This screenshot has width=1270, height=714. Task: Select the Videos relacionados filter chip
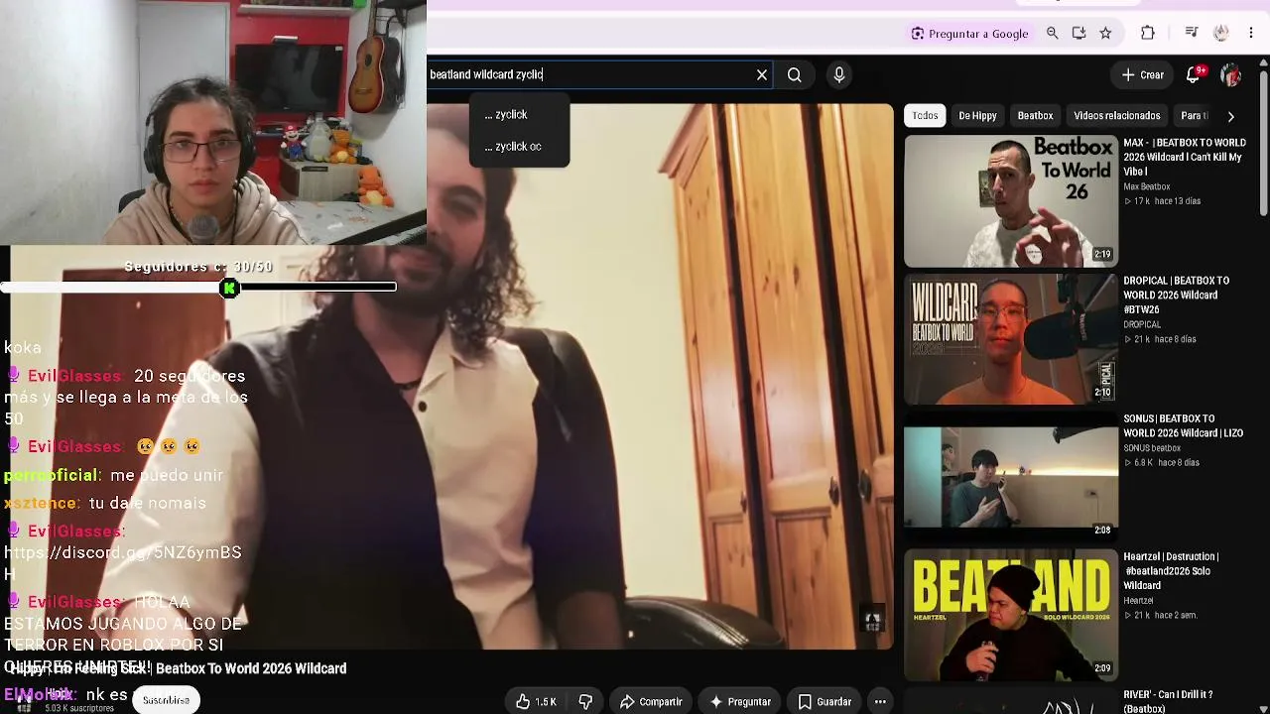[x=1117, y=116]
